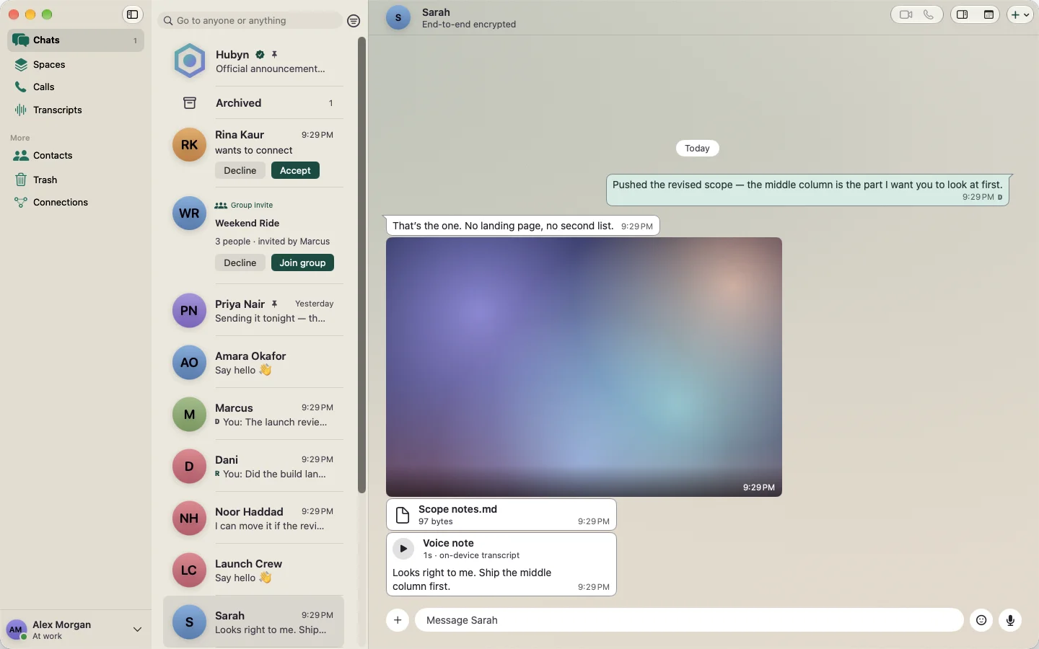Open the Archived chats row
The height and width of the screenshot is (649, 1039).
tap(253, 103)
